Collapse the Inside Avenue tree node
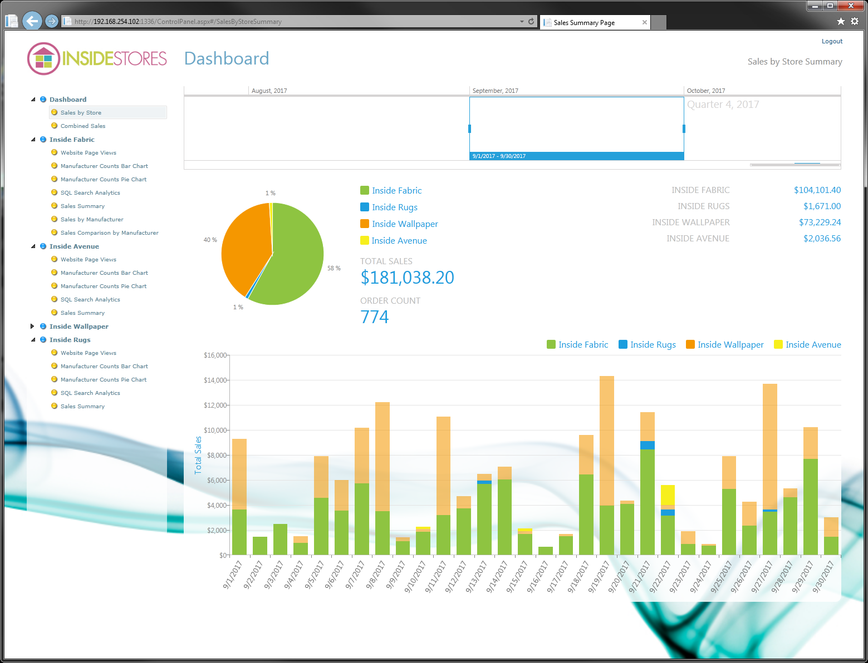This screenshot has height=663, width=868. point(33,246)
